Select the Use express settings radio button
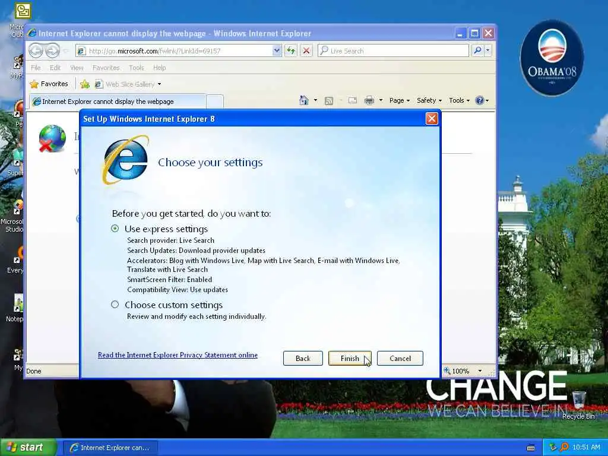 [x=115, y=229]
